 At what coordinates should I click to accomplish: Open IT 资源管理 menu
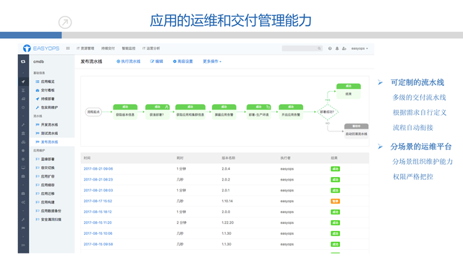[85, 48]
